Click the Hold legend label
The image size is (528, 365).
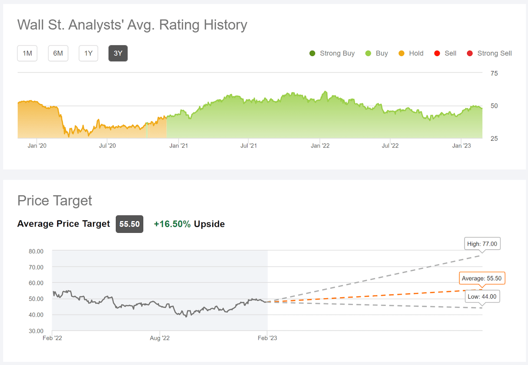(416, 53)
